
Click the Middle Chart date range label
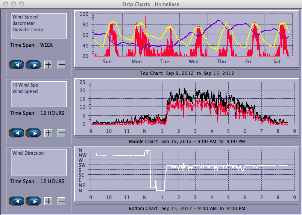click(x=187, y=141)
